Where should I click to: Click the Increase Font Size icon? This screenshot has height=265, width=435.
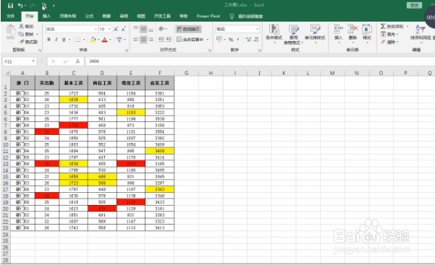[x=116, y=29]
